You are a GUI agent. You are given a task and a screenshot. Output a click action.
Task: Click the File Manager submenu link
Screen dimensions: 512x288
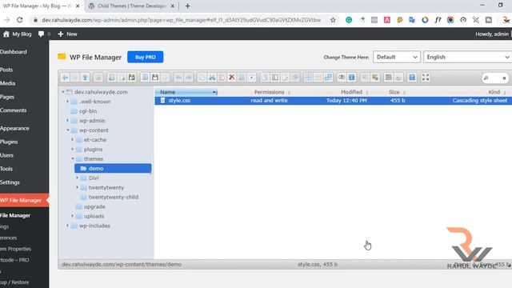(x=15, y=215)
